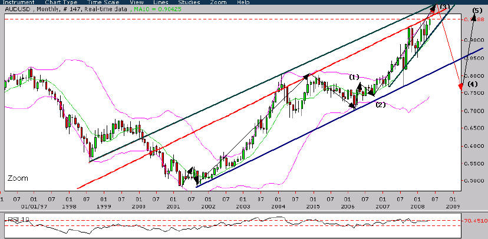Click the 2003 year label on the time axis
488x239 pixels.
pyautogui.click(x=243, y=206)
